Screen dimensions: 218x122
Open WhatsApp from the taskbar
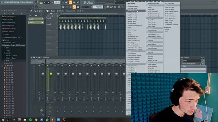click(47, 120)
